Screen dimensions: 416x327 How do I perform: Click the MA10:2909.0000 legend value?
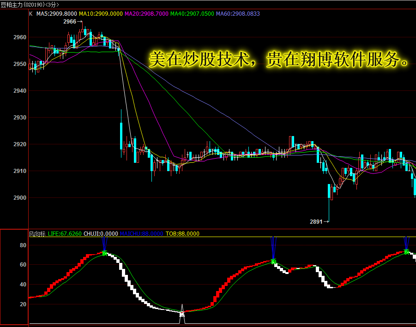click(x=101, y=14)
